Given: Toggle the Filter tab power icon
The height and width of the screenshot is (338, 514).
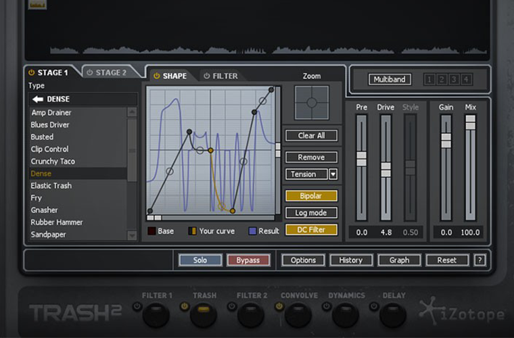Looking at the screenshot, I should tap(206, 76).
